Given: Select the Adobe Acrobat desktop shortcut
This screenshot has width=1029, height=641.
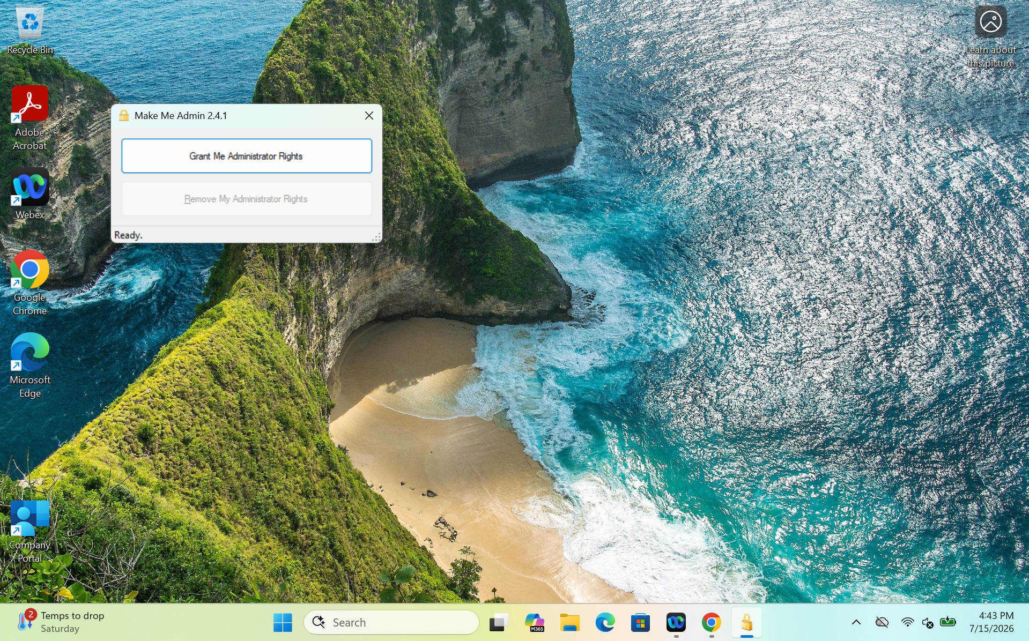Looking at the screenshot, I should 30,118.
